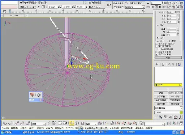185x135 pixels.
Task: Collapse the rollout header bar above stack tools
Action: coord(168,58)
